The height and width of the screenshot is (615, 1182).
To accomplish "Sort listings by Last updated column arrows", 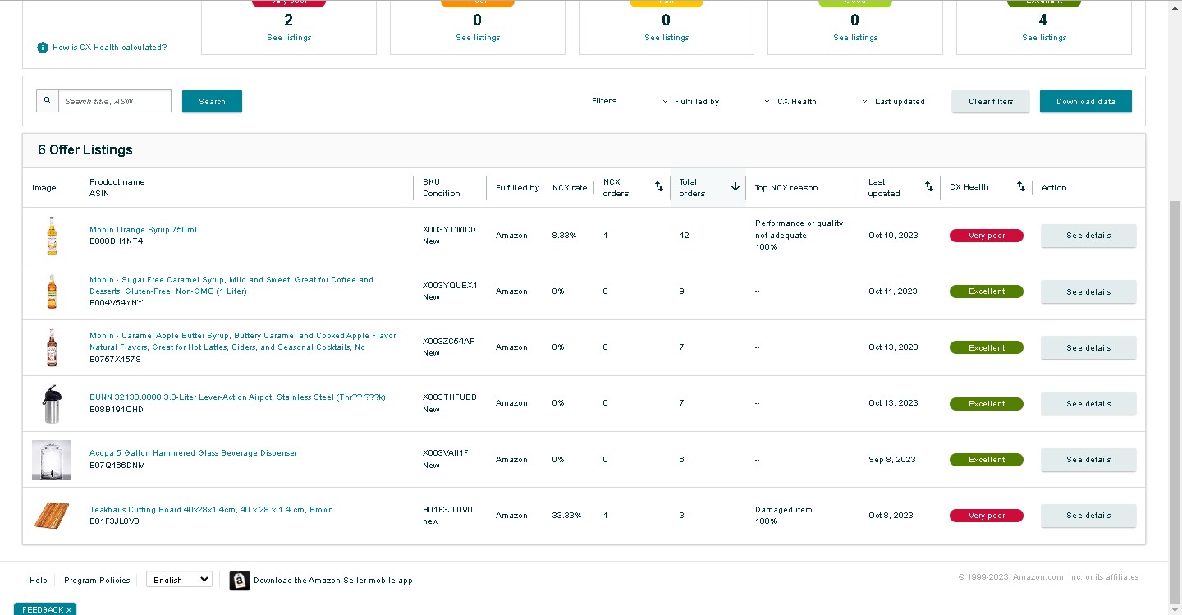I will 929,187.
